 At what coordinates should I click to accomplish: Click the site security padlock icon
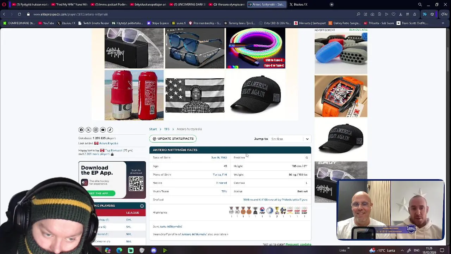28,14
